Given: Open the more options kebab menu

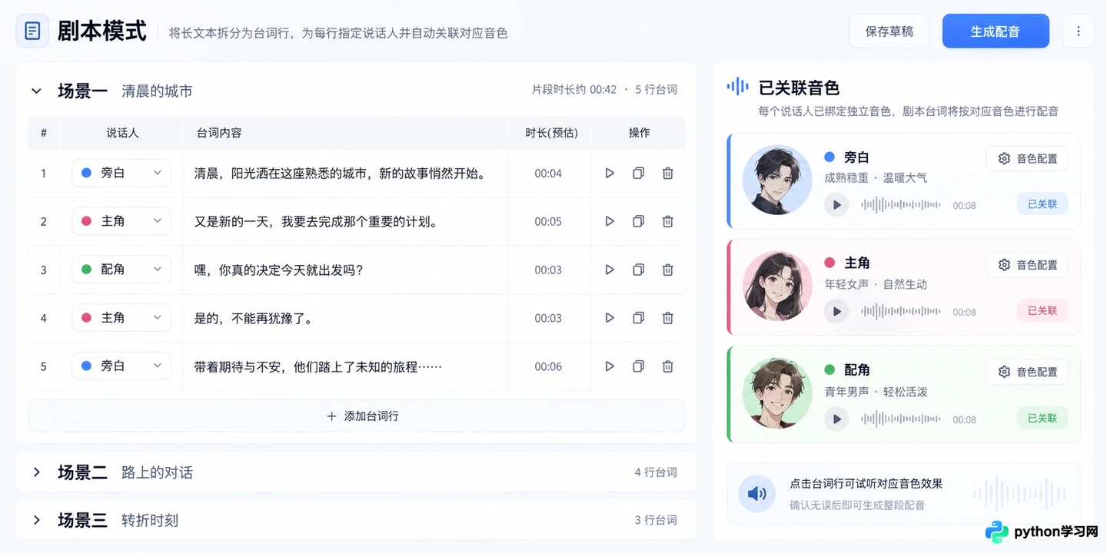Looking at the screenshot, I should pyautogui.click(x=1078, y=31).
